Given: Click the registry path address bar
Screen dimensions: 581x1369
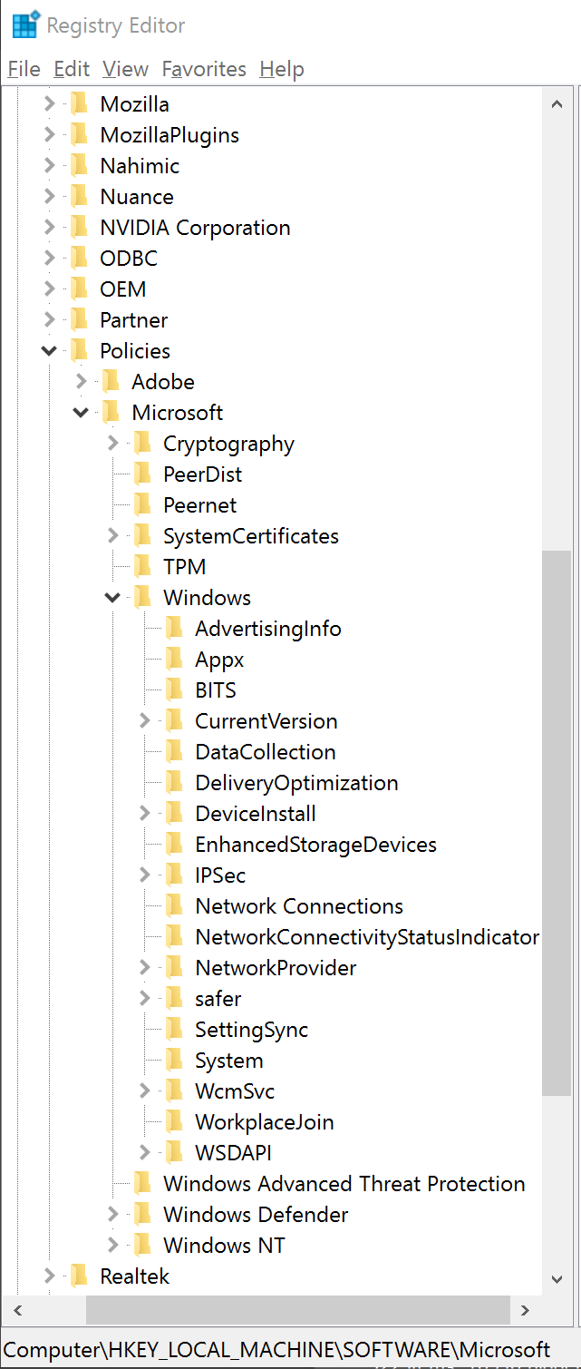Looking at the screenshot, I should click(x=276, y=1350).
